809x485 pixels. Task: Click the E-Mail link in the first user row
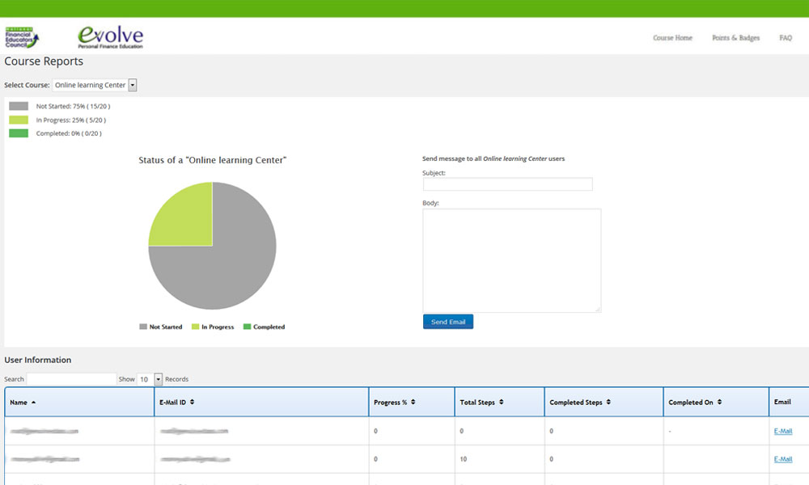pyautogui.click(x=782, y=431)
